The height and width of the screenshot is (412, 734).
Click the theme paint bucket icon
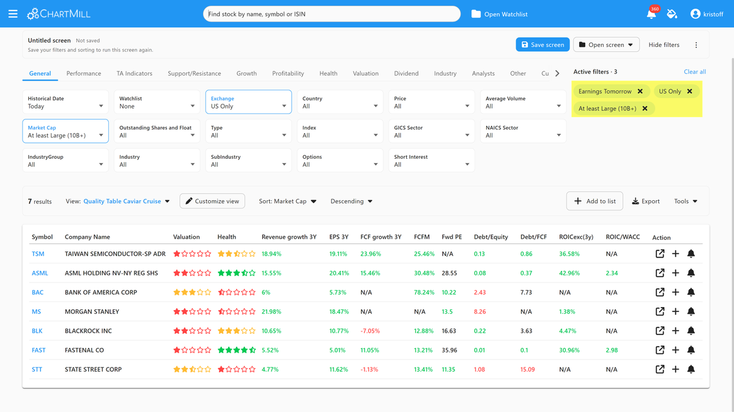tap(672, 13)
